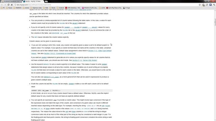216x121 pixels.
Task: Open Server SQL Modes section link
Action: click(85, 61)
